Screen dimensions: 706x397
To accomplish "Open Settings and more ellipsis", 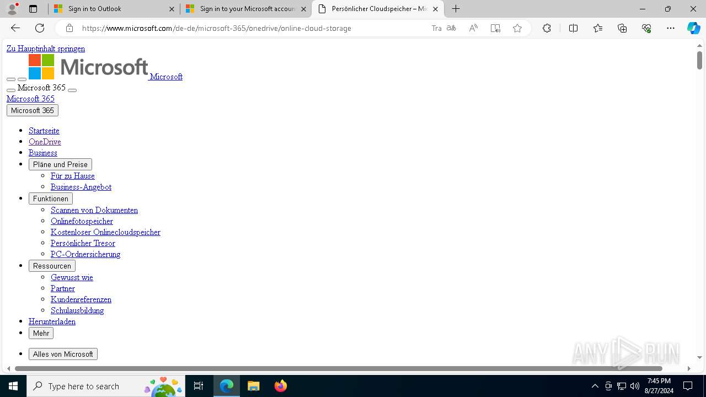I will [671, 28].
